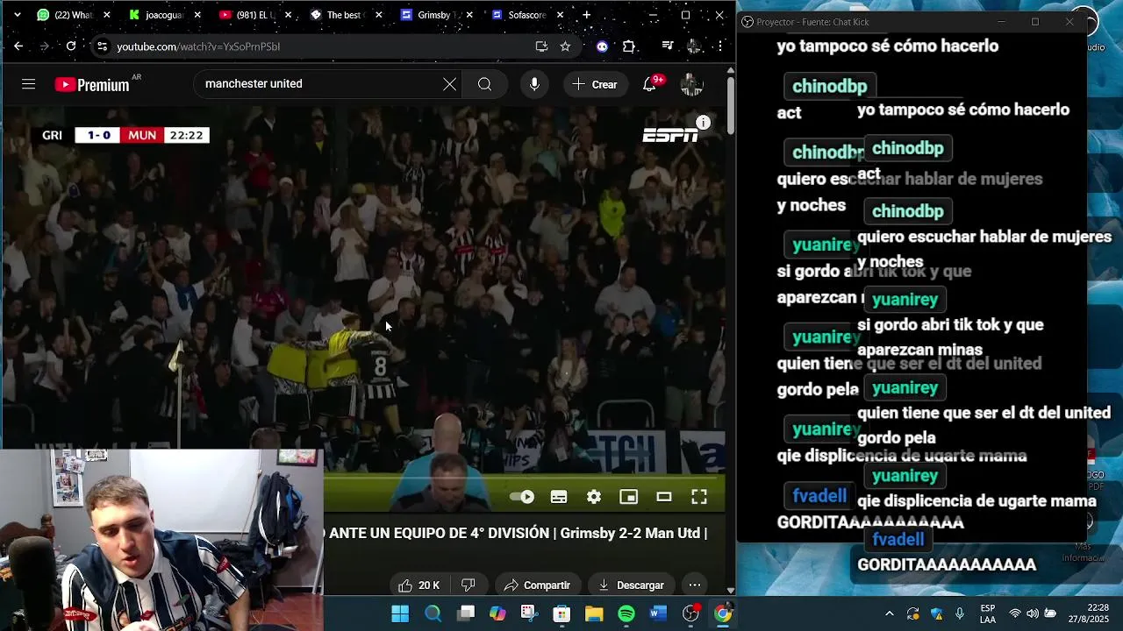Click Crear create button

[595, 84]
